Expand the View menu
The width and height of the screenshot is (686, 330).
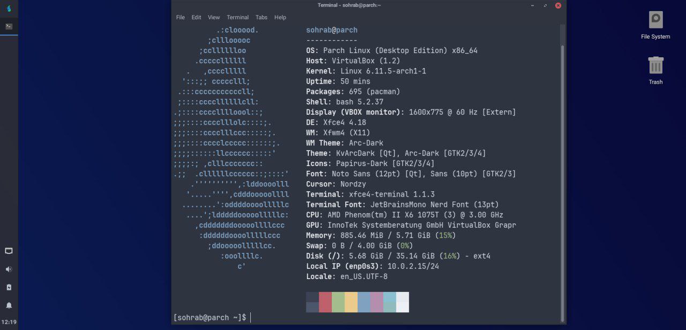(x=214, y=17)
